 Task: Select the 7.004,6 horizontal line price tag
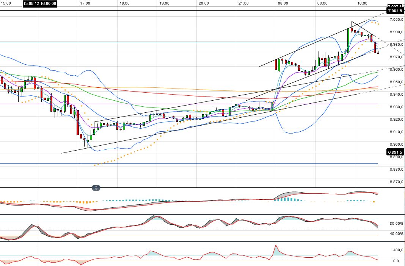[395, 11]
